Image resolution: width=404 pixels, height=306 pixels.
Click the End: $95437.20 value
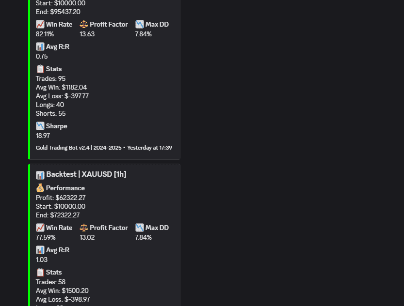tap(58, 12)
